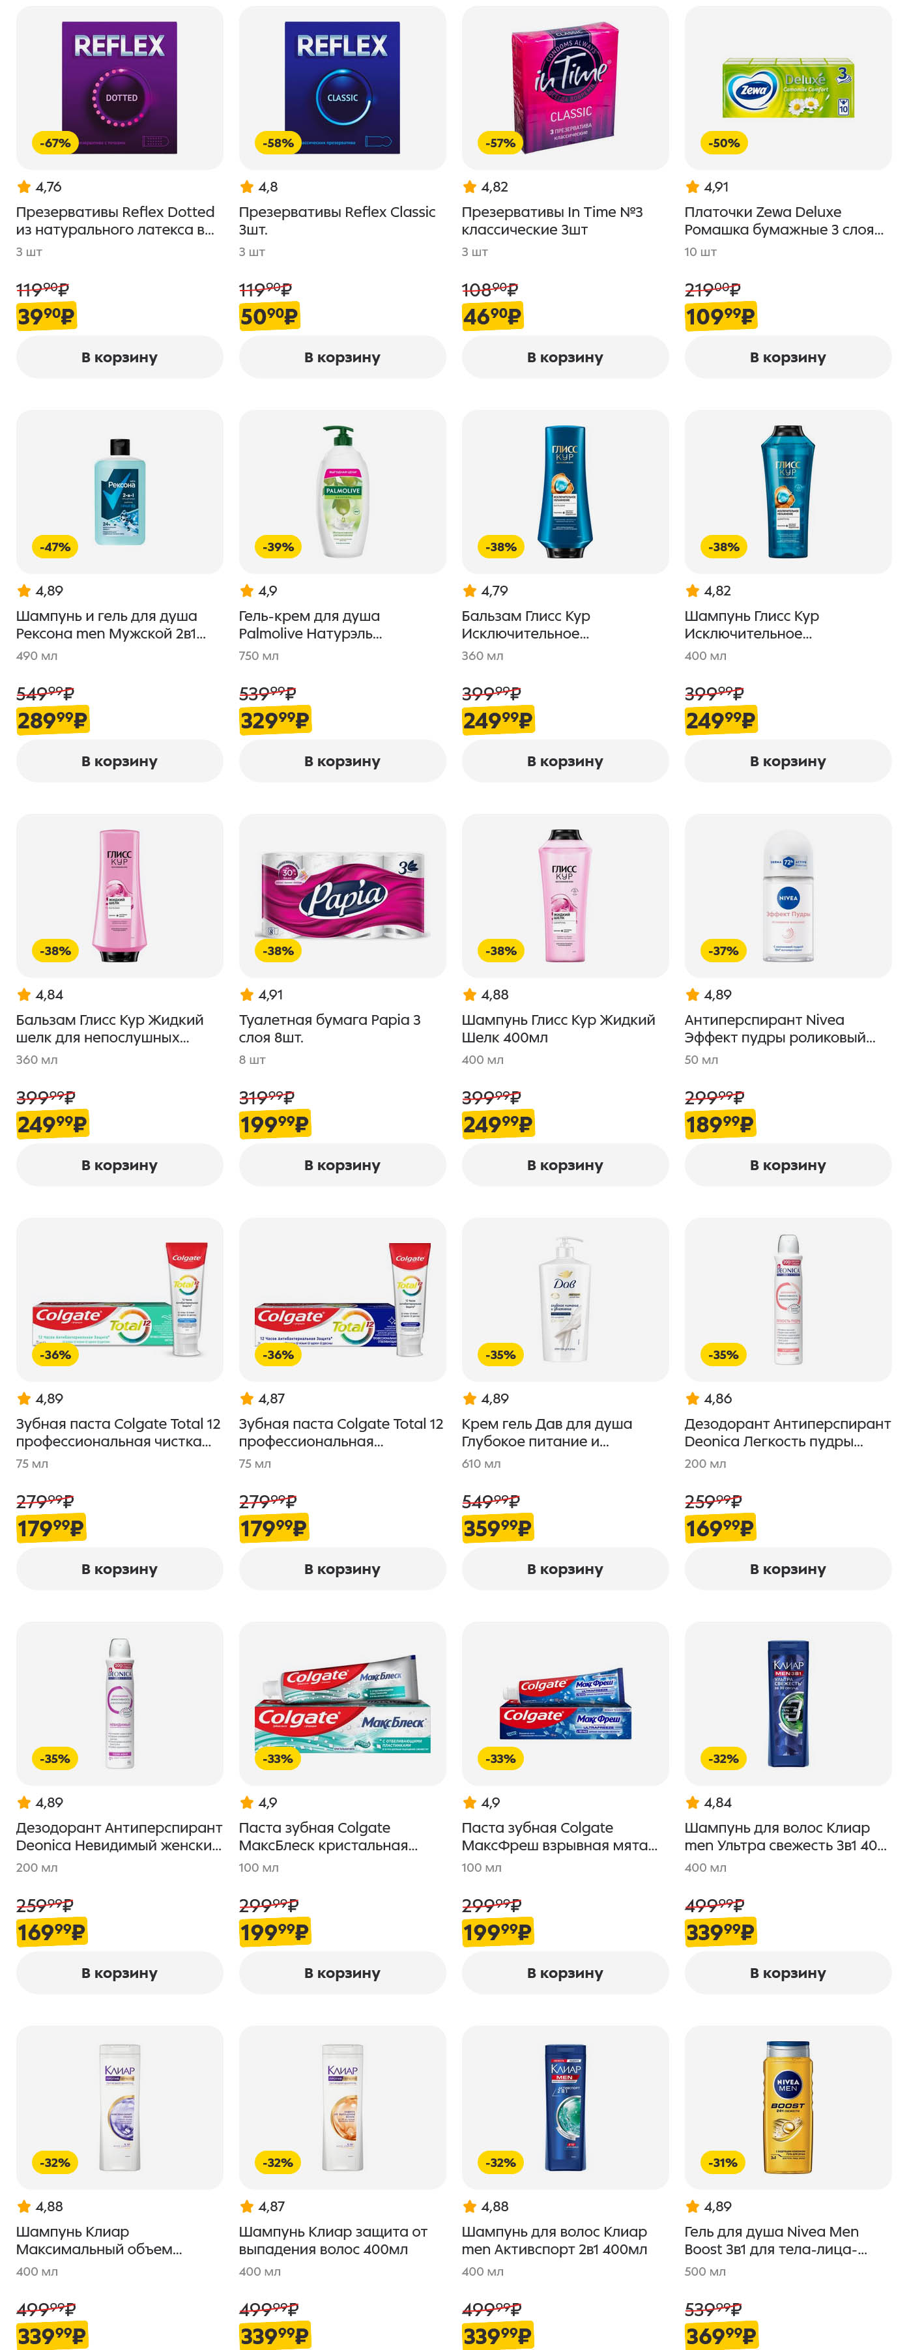Add Reflex Dotted condoms to cart
This screenshot has width=909, height=2350.
pos(119,356)
